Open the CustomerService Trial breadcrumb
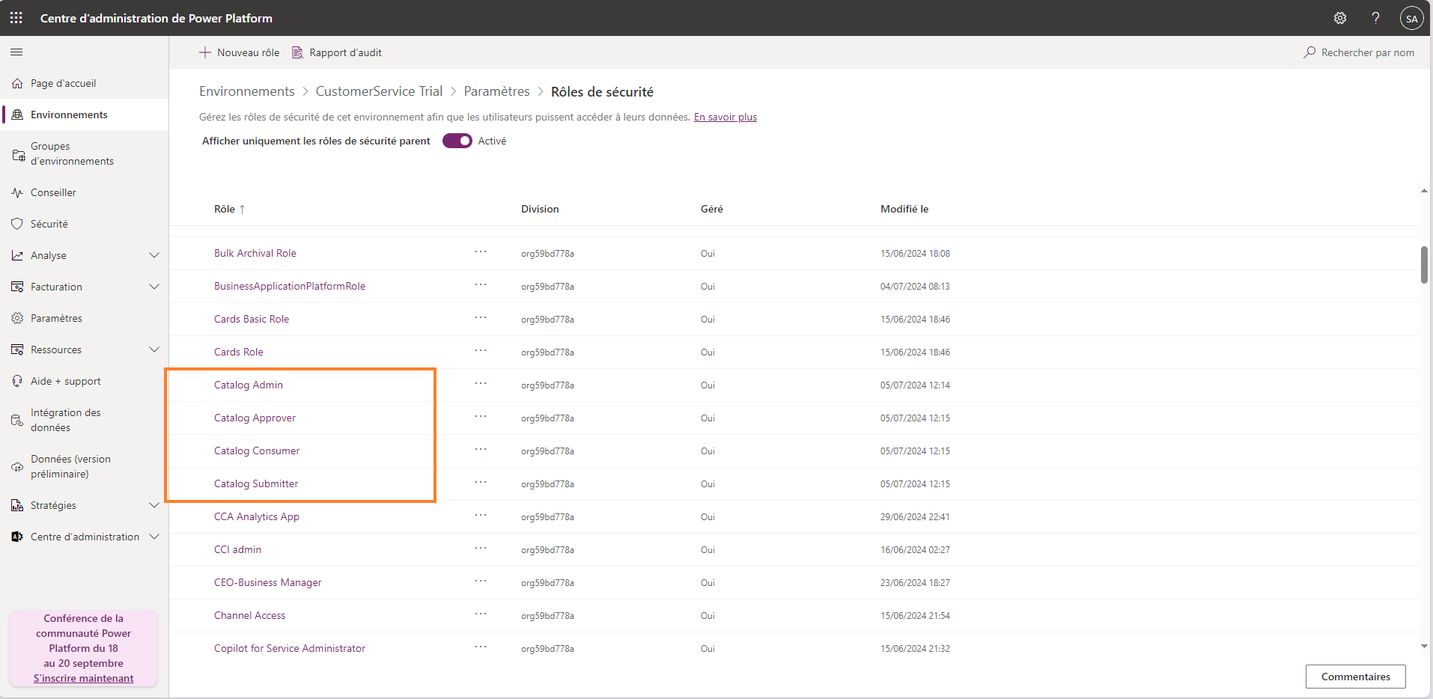The height and width of the screenshot is (699, 1433). click(379, 91)
